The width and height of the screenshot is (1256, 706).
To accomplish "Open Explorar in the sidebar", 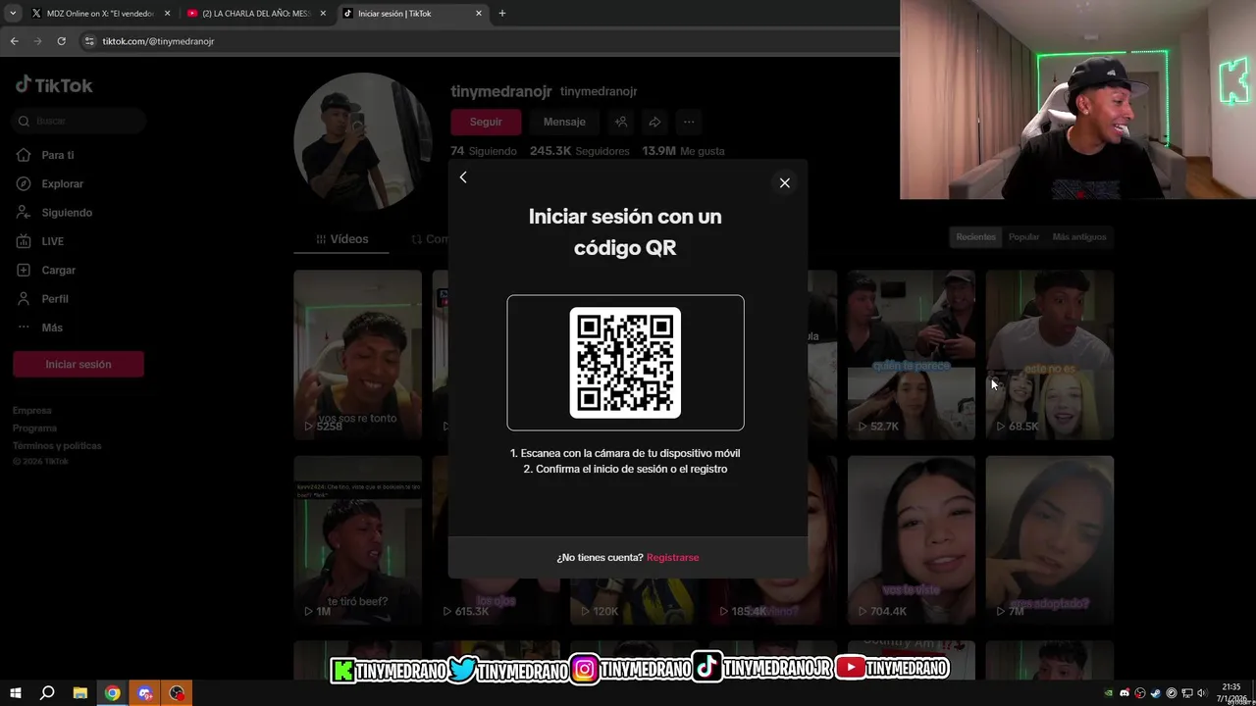I will click(62, 183).
